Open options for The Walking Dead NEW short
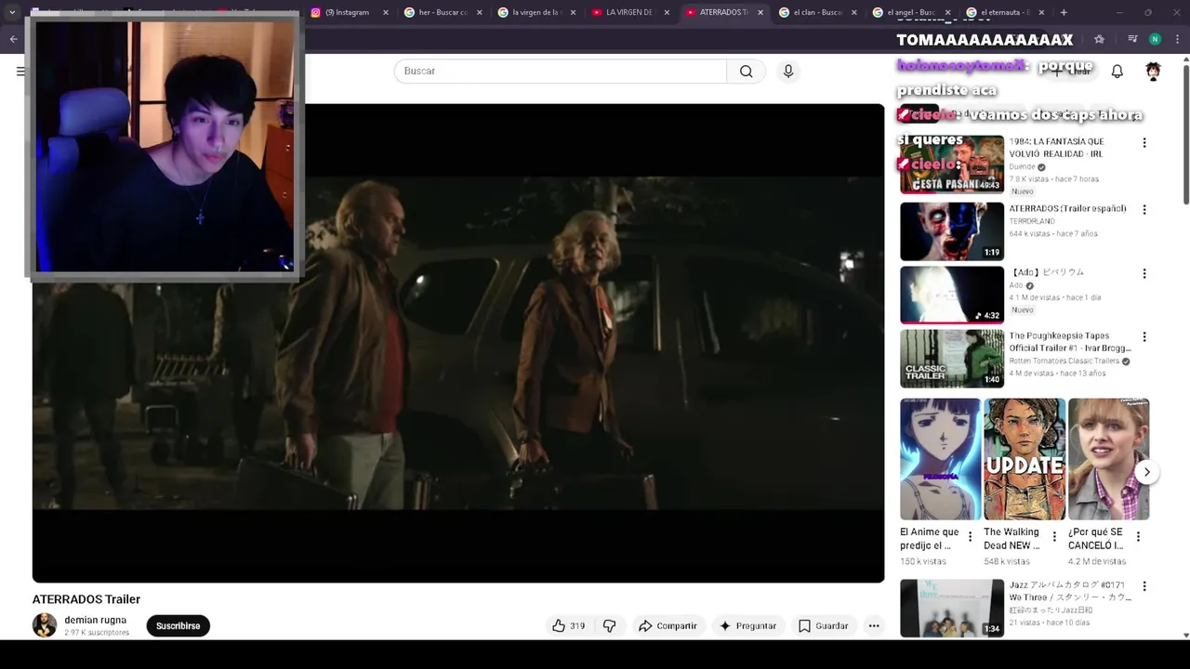Image resolution: width=1190 pixels, height=669 pixels. coord(1053,537)
